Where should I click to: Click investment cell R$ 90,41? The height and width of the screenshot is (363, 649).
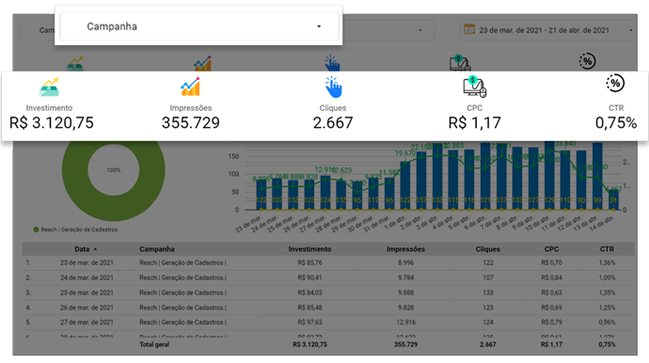(x=309, y=277)
